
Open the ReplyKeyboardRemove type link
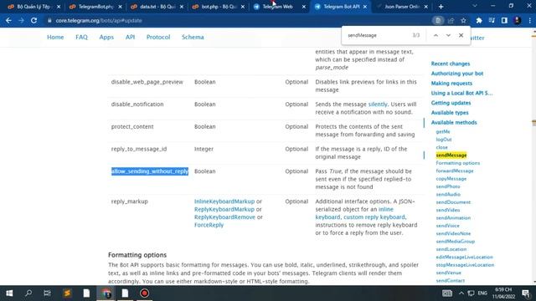pos(224,217)
